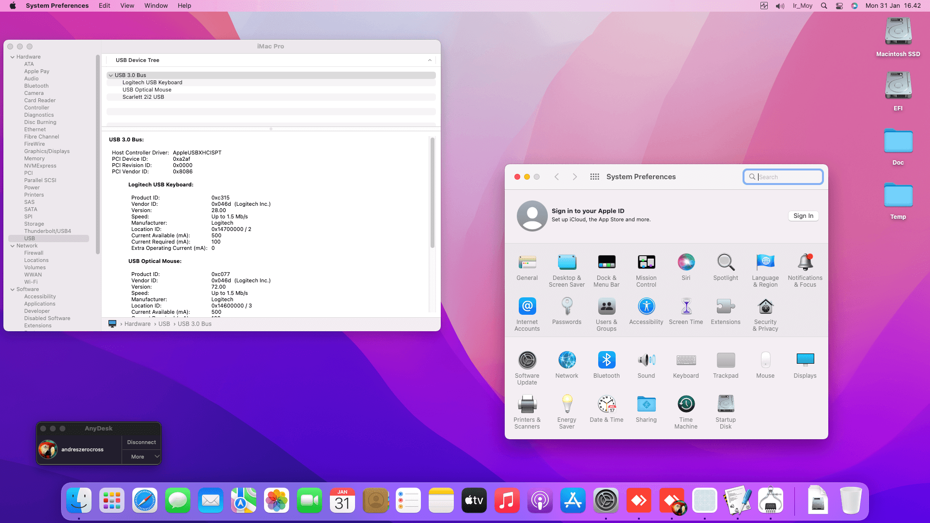Open the Window menu
This screenshot has height=523, width=930.
(x=156, y=6)
